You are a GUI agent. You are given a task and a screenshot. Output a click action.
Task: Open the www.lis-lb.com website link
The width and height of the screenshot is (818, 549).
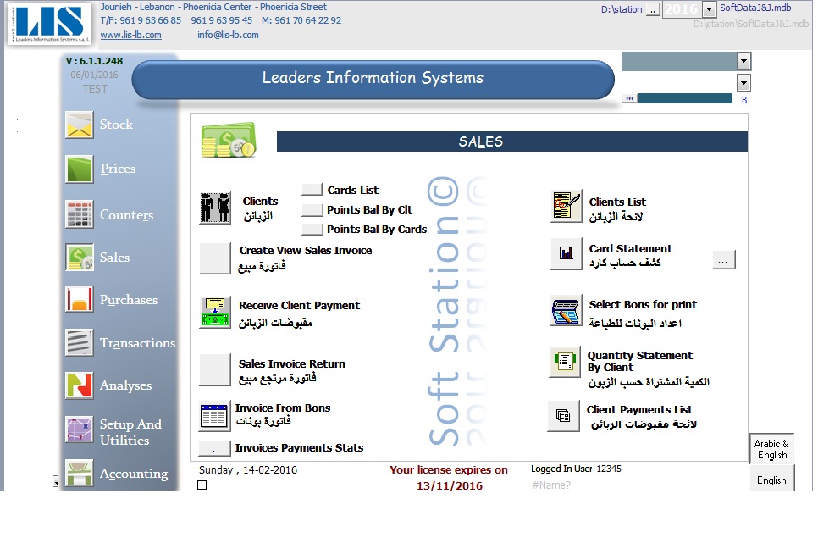pyautogui.click(x=131, y=35)
